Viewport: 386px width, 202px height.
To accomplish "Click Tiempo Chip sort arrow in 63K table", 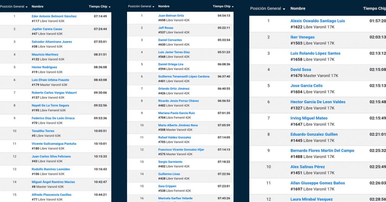I will [109, 7].
